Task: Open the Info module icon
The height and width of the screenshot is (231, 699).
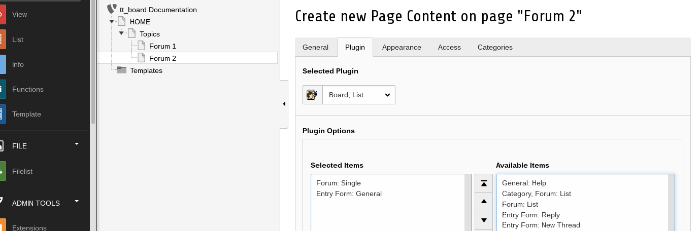Action: (x=3, y=64)
